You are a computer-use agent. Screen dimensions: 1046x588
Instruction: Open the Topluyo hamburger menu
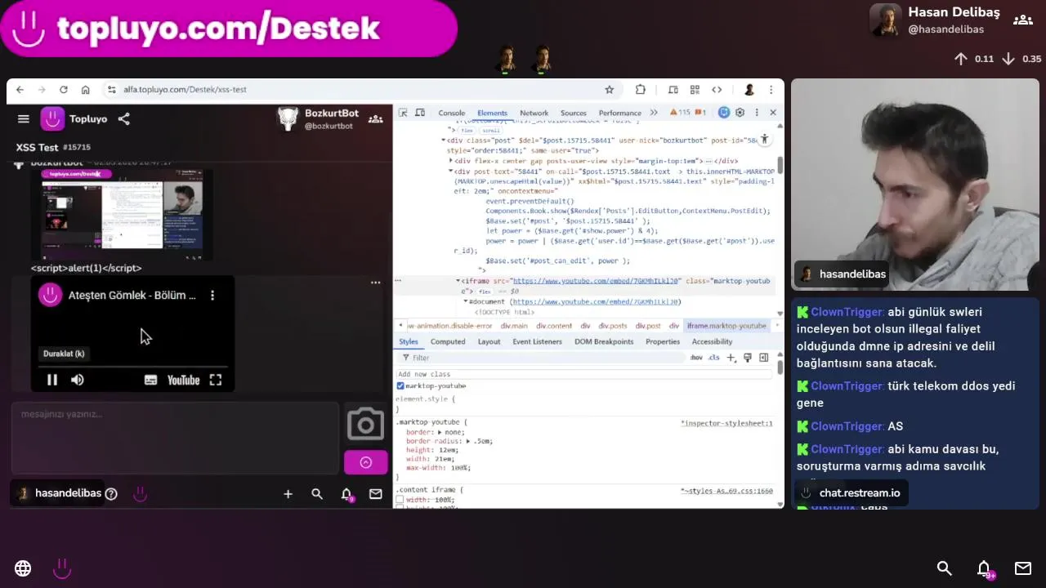tap(24, 119)
